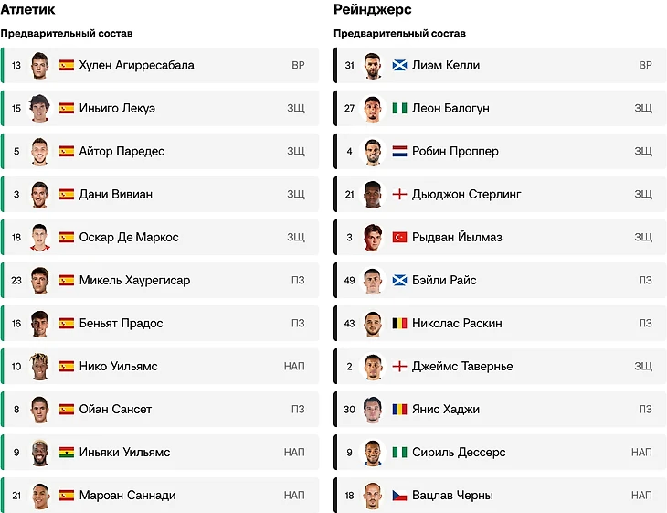Open Дьюджон Стерлинг player photo
Screen dimensions: 667x513
point(372,194)
